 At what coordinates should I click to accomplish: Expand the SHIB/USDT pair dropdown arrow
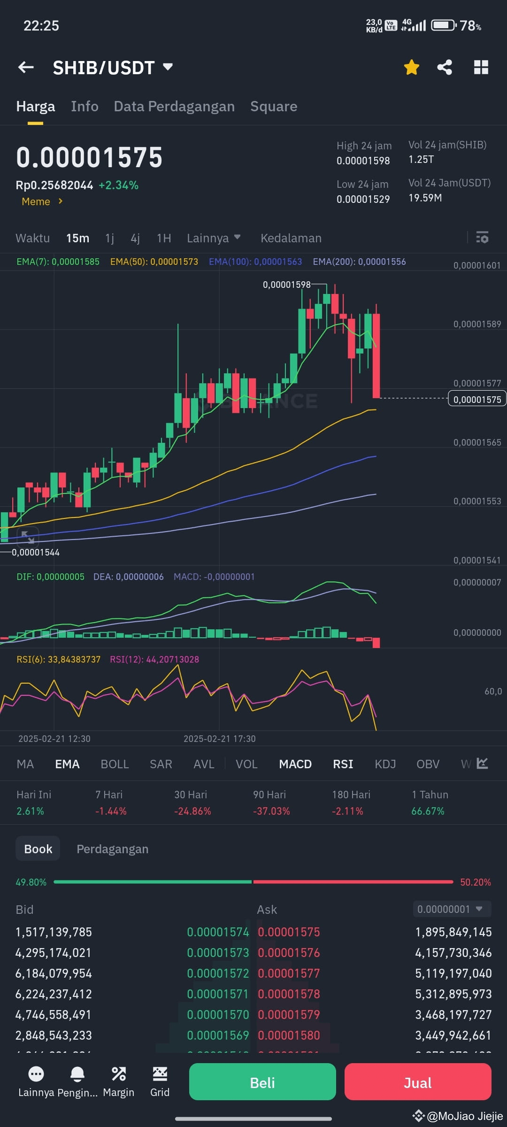(x=168, y=67)
